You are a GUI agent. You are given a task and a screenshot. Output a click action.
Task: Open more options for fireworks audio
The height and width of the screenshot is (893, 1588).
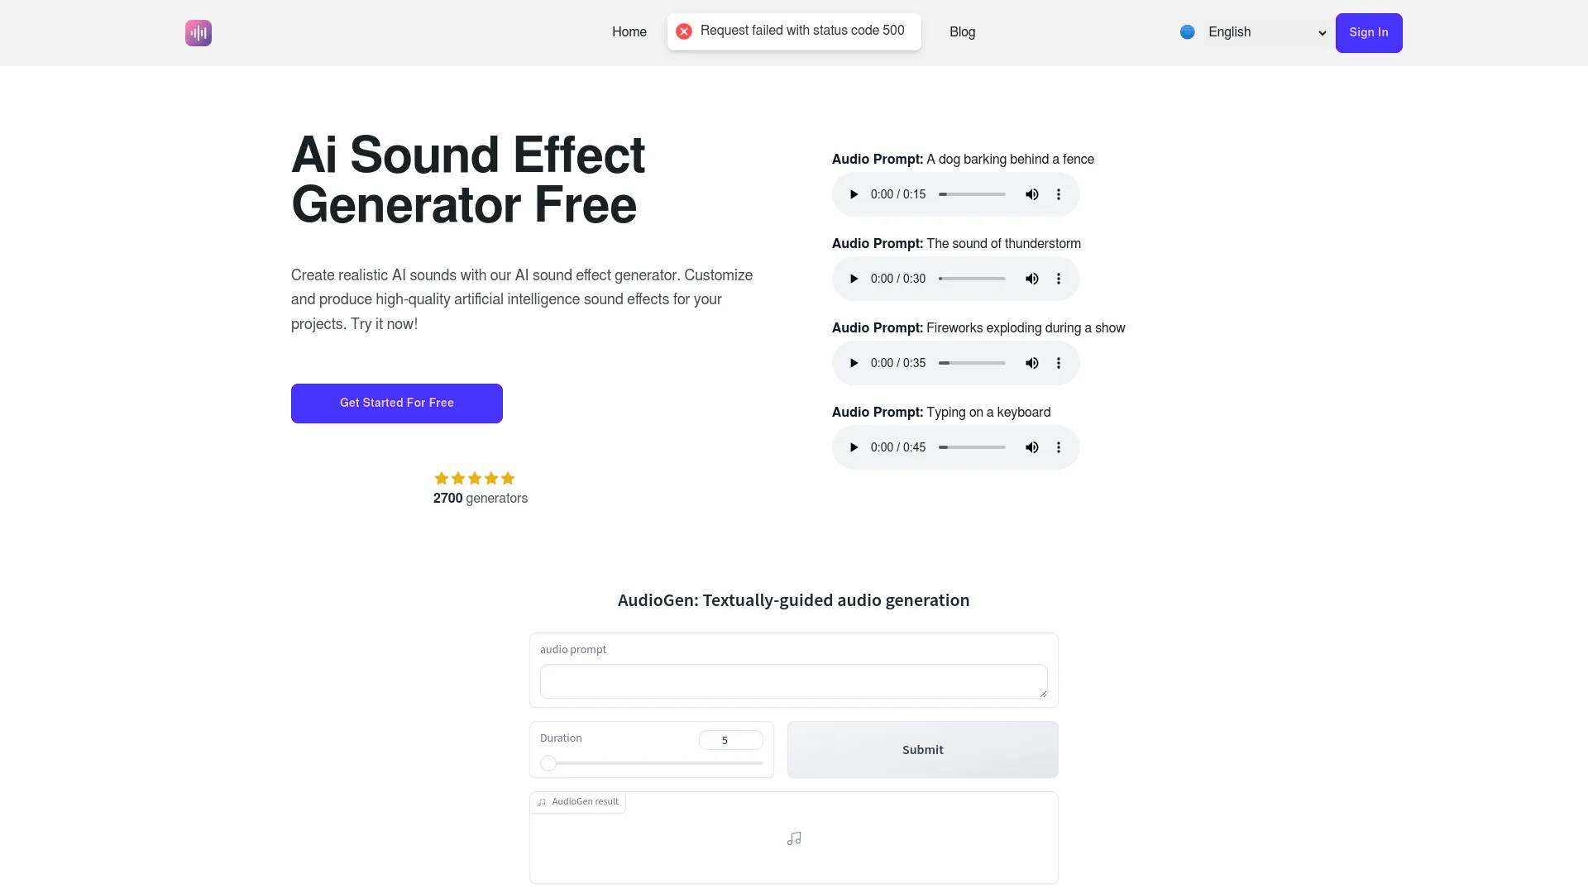1058,362
